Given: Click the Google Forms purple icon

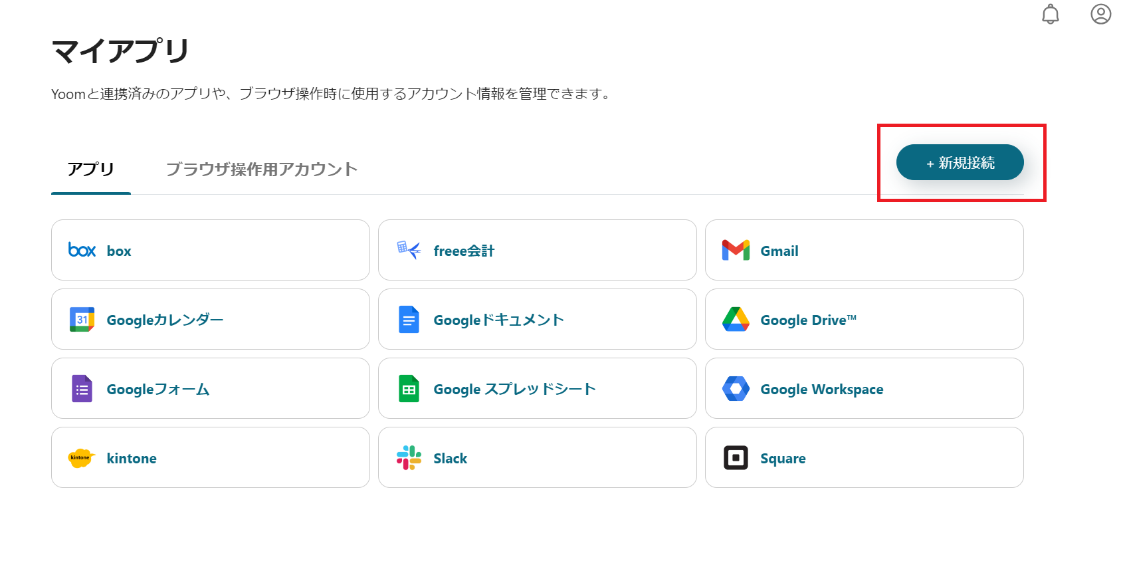Looking at the screenshot, I should coord(82,388).
